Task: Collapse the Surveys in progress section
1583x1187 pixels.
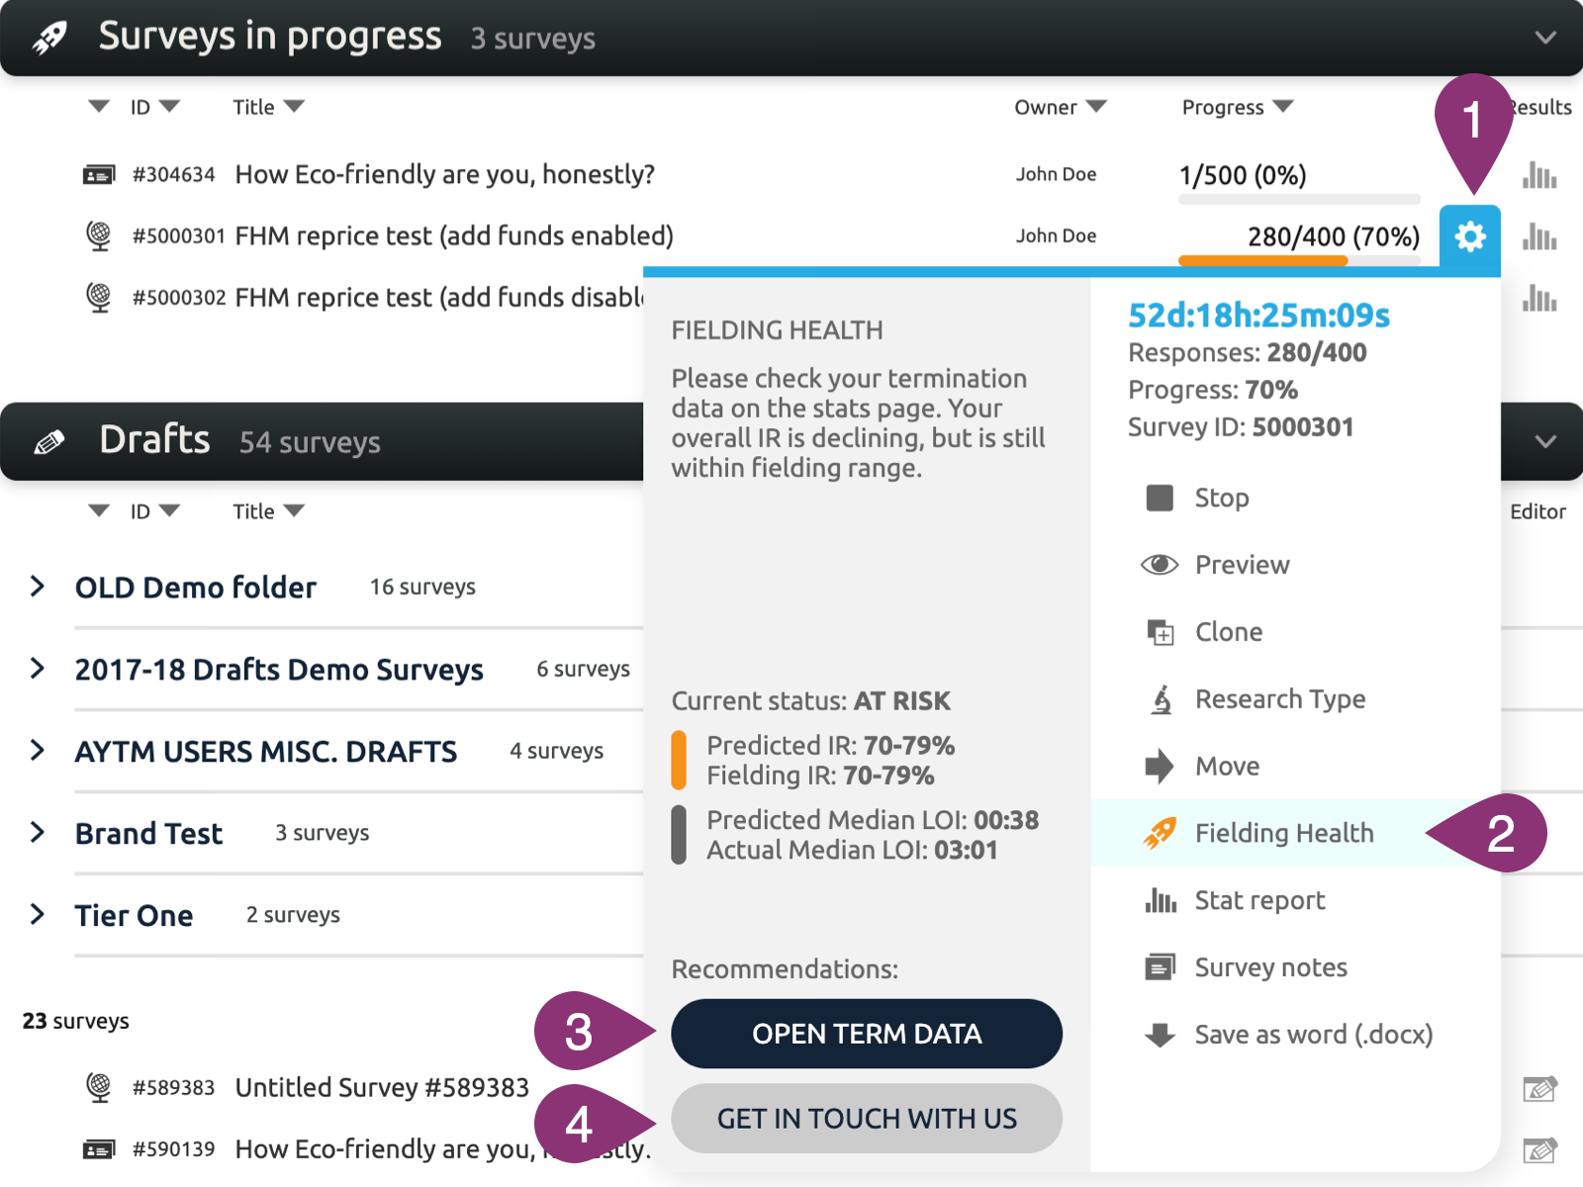Action: point(1545,38)
